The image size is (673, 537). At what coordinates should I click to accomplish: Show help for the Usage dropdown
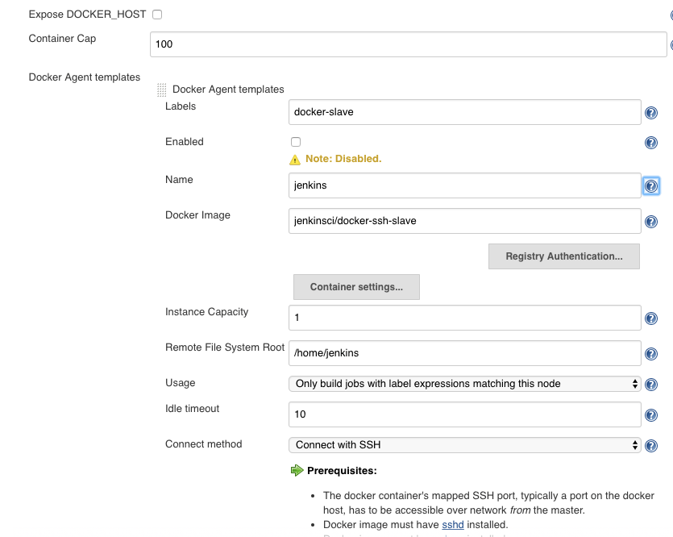(x=651, y=384)
